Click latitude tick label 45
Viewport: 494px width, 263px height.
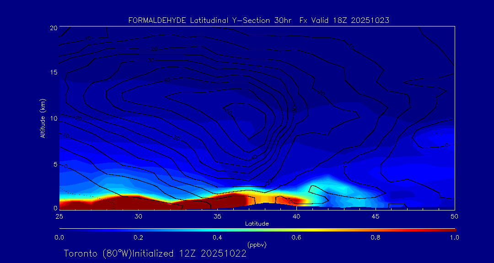point(376,216)
